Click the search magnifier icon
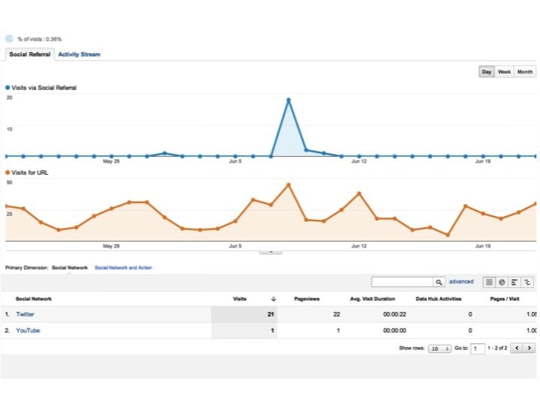The image size is (540, 405). [439, 282]
